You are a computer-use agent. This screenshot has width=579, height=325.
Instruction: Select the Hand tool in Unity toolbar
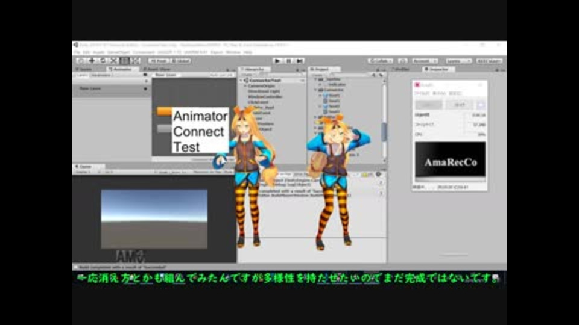click(x=81, y=61)
